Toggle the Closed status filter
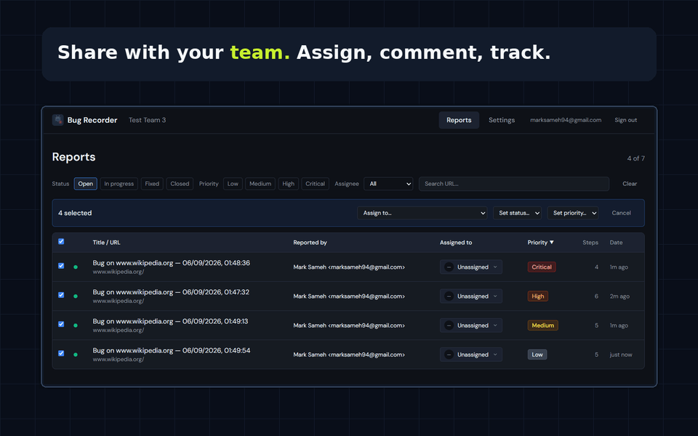Image resolution: width=698 pixels, height=436 pixels. tap(180, 184)
